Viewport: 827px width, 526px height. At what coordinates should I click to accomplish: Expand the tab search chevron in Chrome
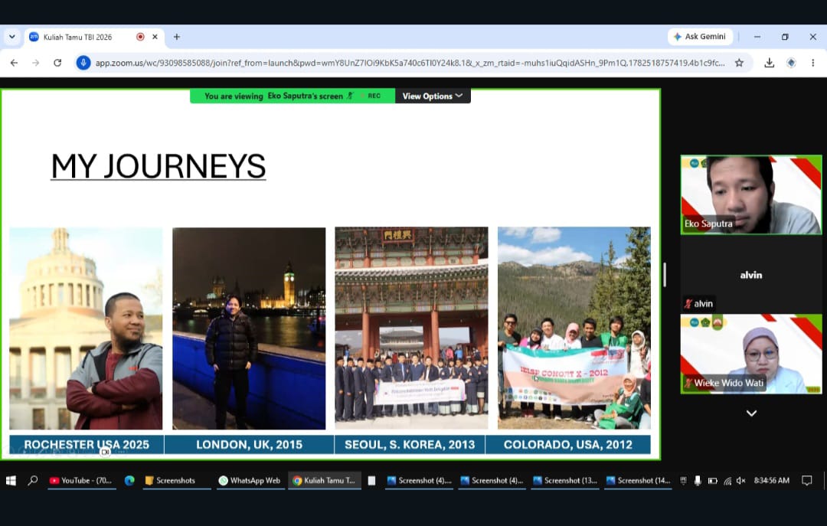pos(11,37)
